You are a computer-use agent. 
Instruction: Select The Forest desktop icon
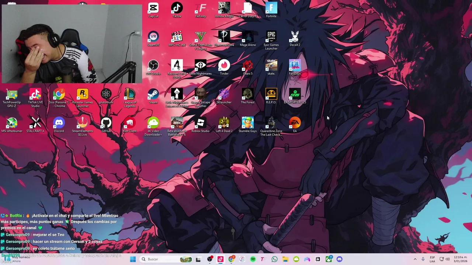(248, 96)
